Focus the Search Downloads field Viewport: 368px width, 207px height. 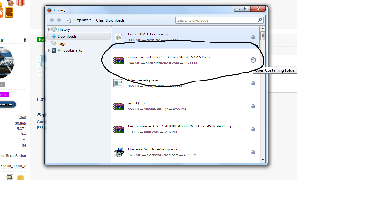pyautogui.click(x=219, y=20)
